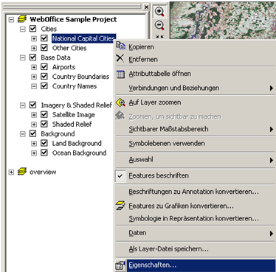
Task: Uncheck the Base Data group checkbox
Action: 33,57
